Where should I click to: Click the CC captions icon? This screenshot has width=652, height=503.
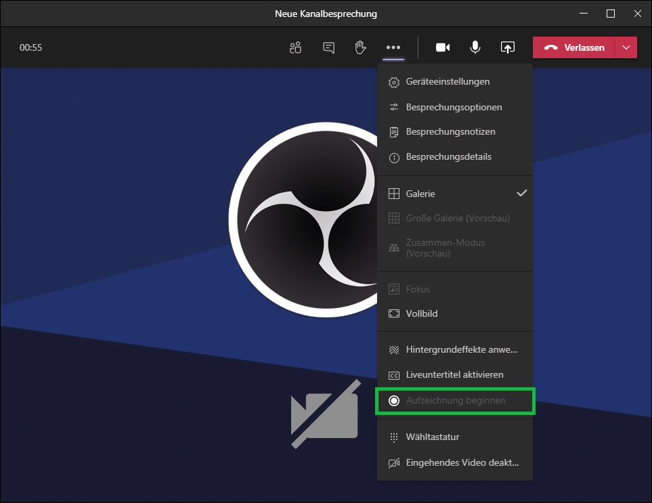(394, 375)
